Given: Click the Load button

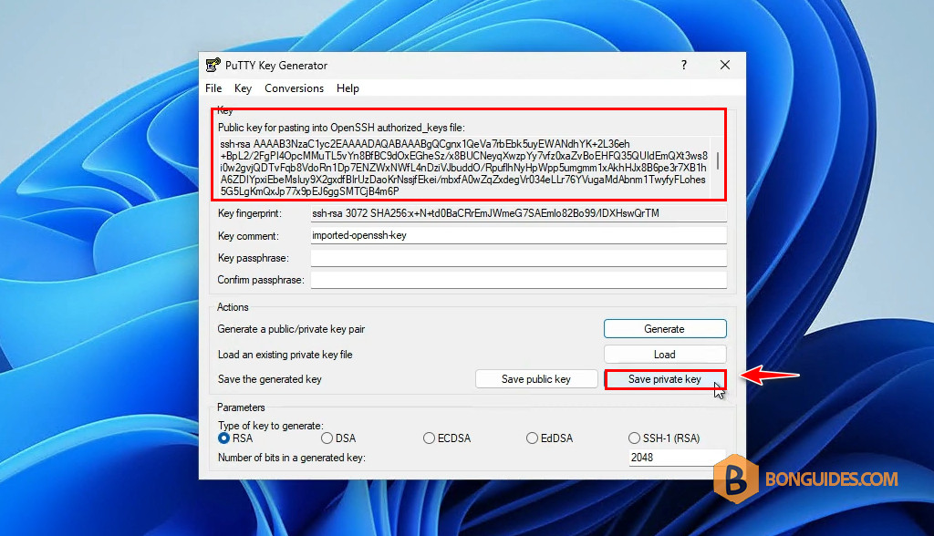Looking at the screenshot, I should point(665,355).
